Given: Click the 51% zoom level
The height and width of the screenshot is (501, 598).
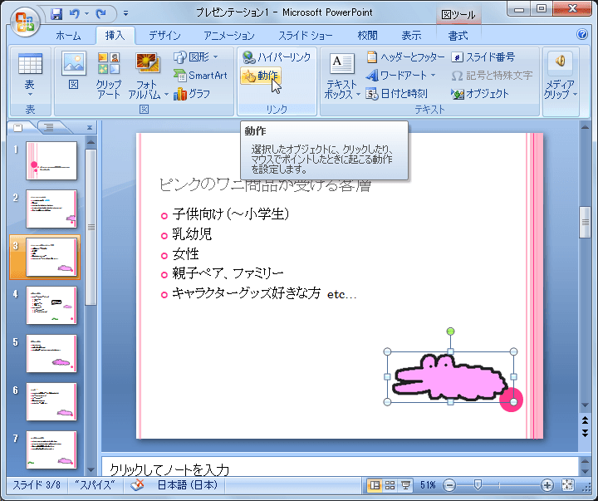Looking at the screenshot, I should [x=428, y=485].
